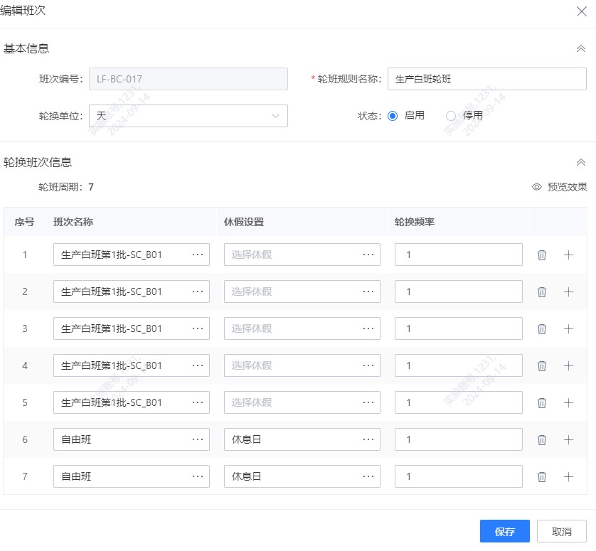Open the 轮换单位 dropdown
Image resolution: width=596 pixels, height=551 pixels.
tap(188, 115)
